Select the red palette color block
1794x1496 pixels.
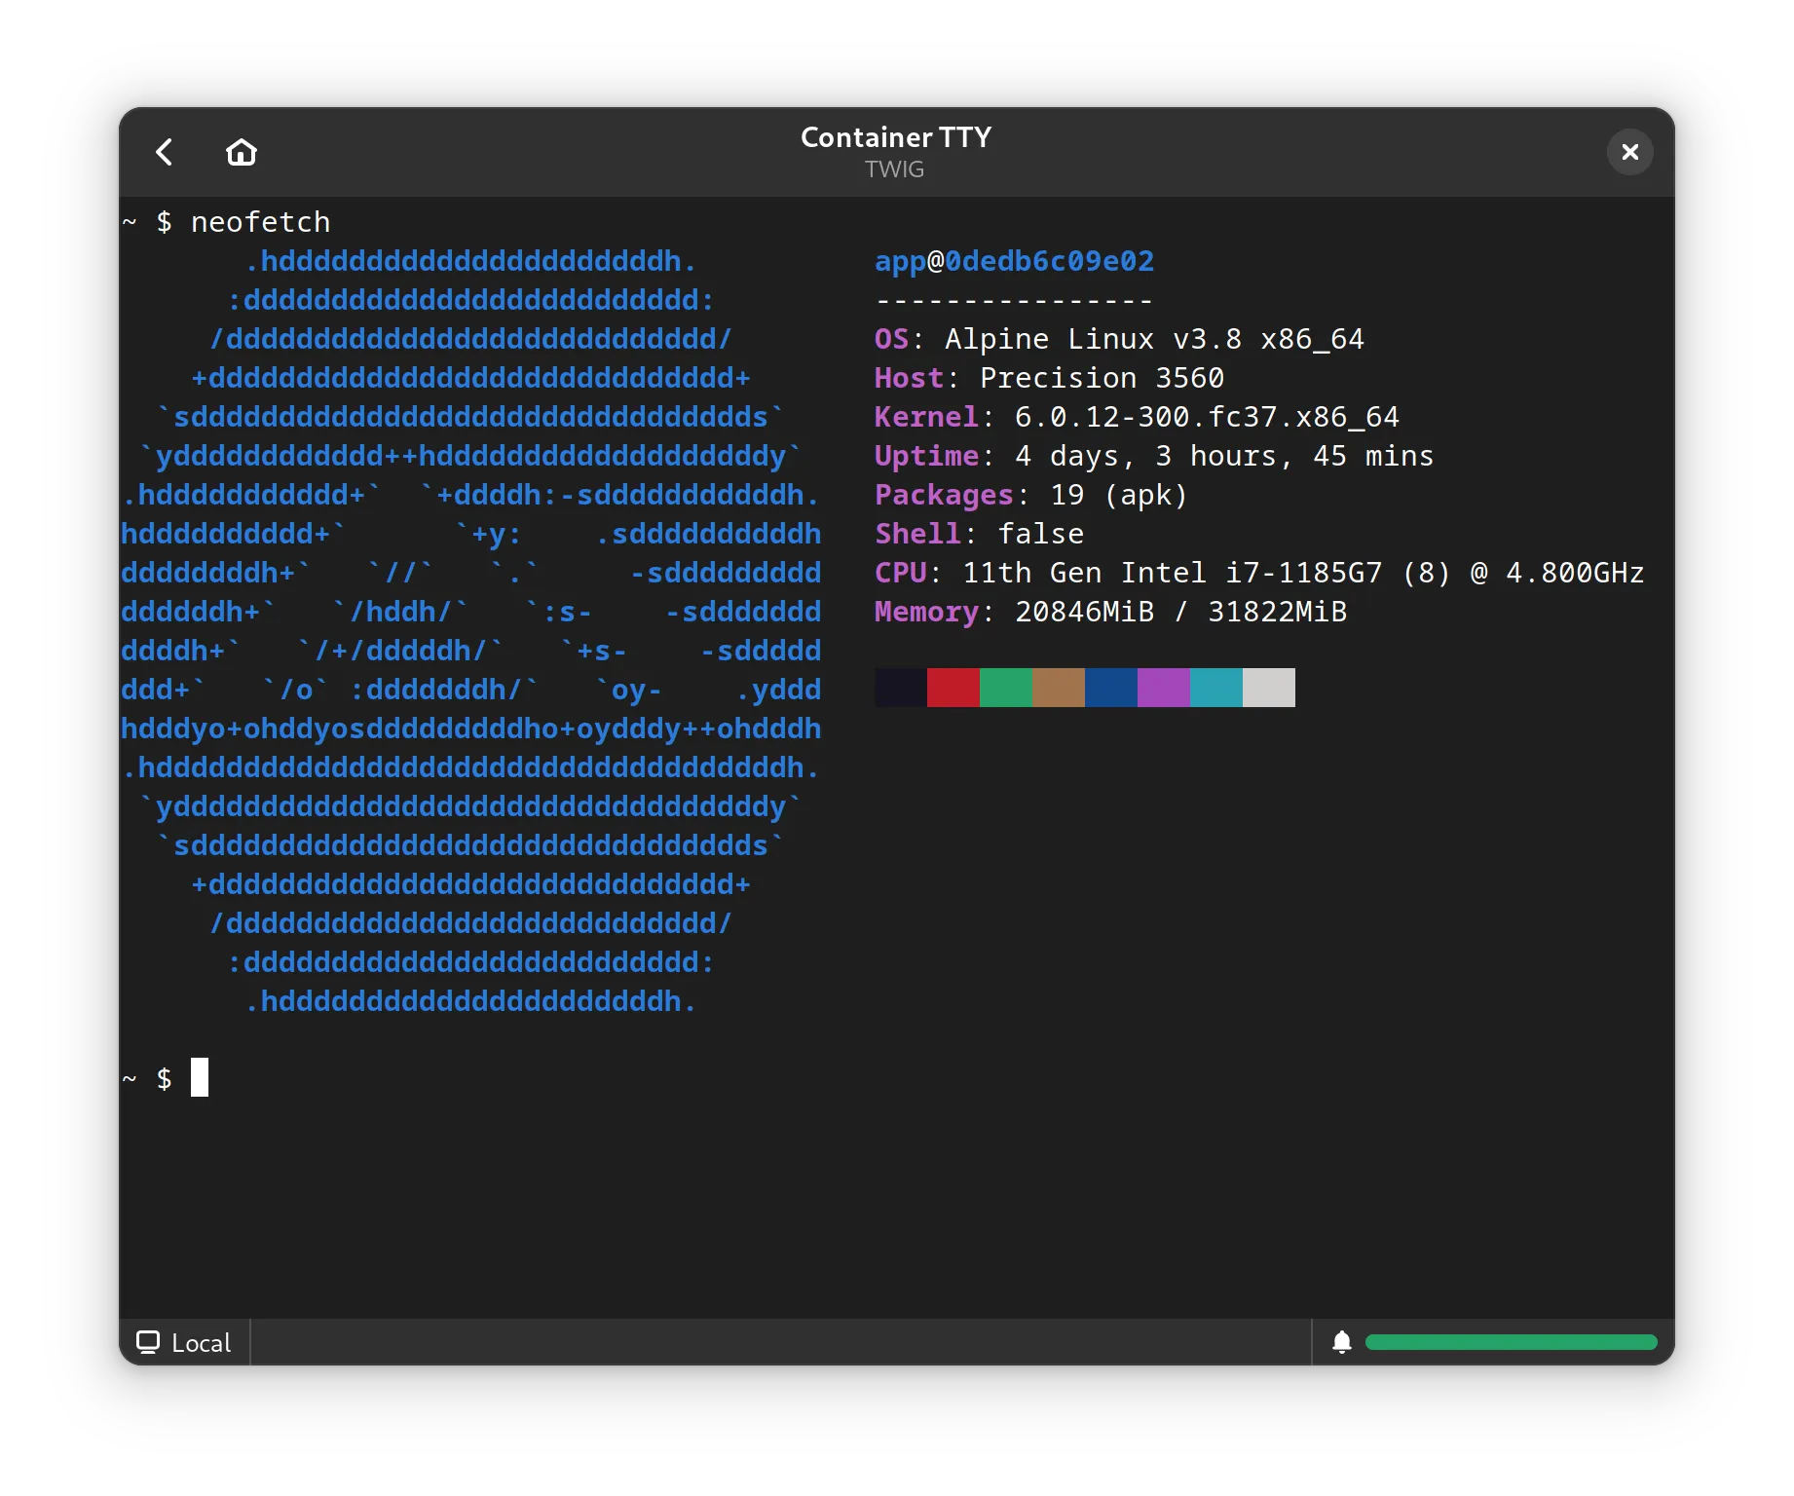click(953, 688)
